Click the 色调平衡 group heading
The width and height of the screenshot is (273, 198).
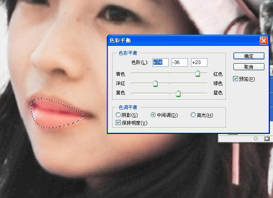tap(128, 108)
